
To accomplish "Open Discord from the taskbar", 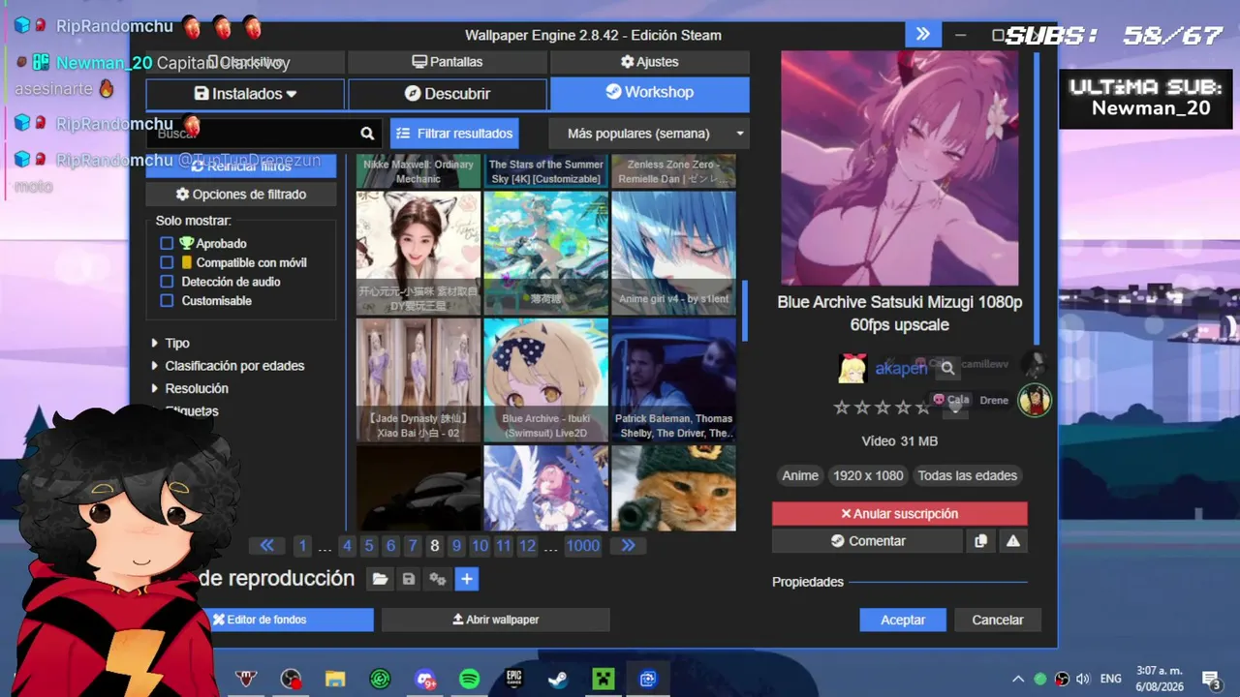I will [x=425, y=679].
